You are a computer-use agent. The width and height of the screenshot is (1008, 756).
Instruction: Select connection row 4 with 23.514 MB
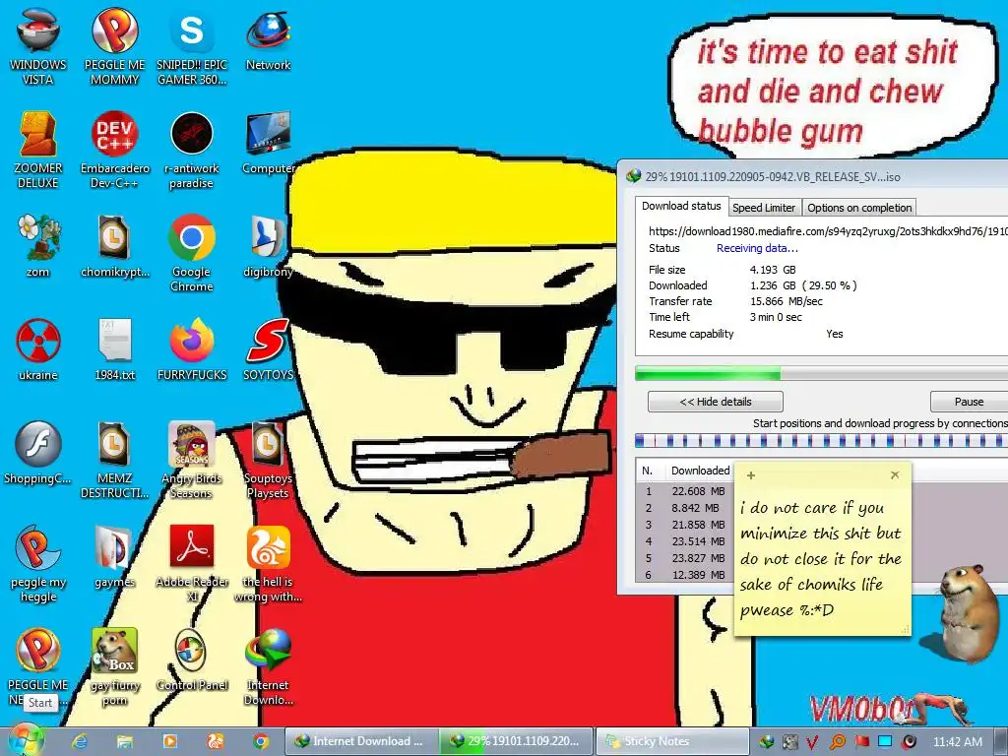(685, 541)
